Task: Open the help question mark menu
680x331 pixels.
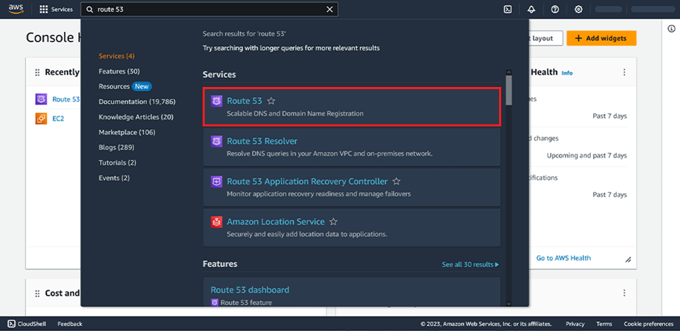Action: pos(555,9)
